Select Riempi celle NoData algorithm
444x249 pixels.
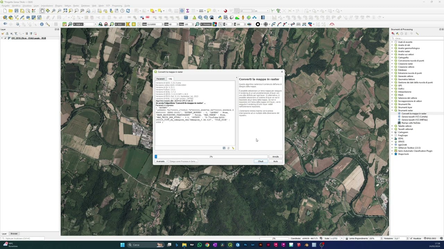click(411, 123)
